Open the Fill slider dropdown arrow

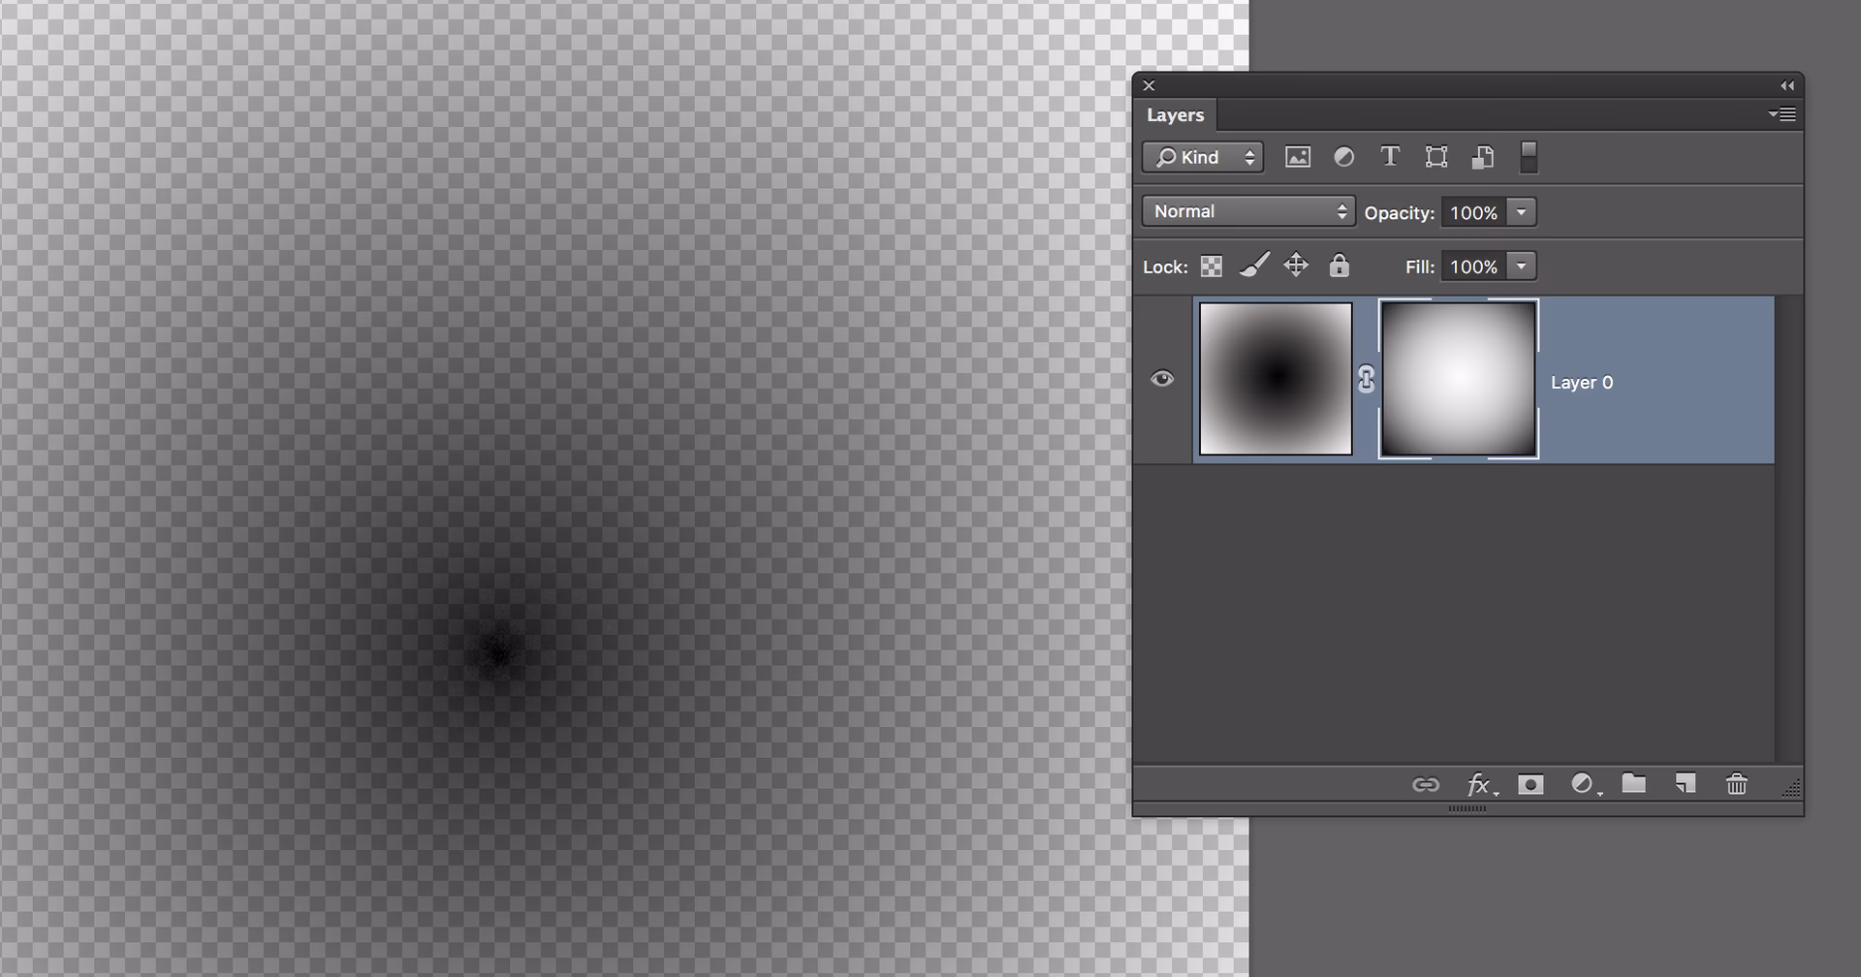1522,267
